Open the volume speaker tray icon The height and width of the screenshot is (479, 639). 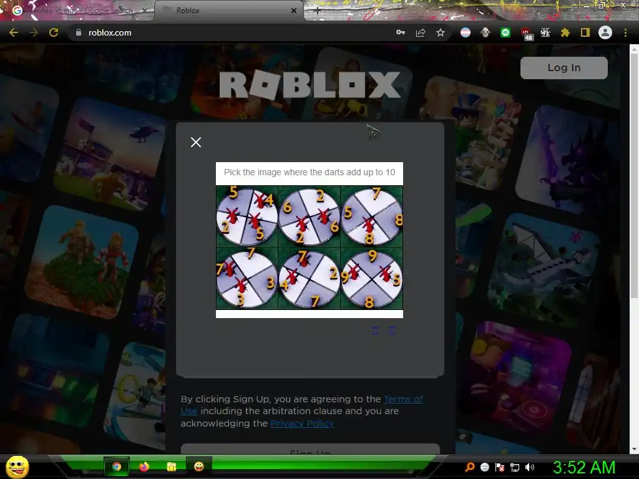pyautogui.click(x=530, y=467)
